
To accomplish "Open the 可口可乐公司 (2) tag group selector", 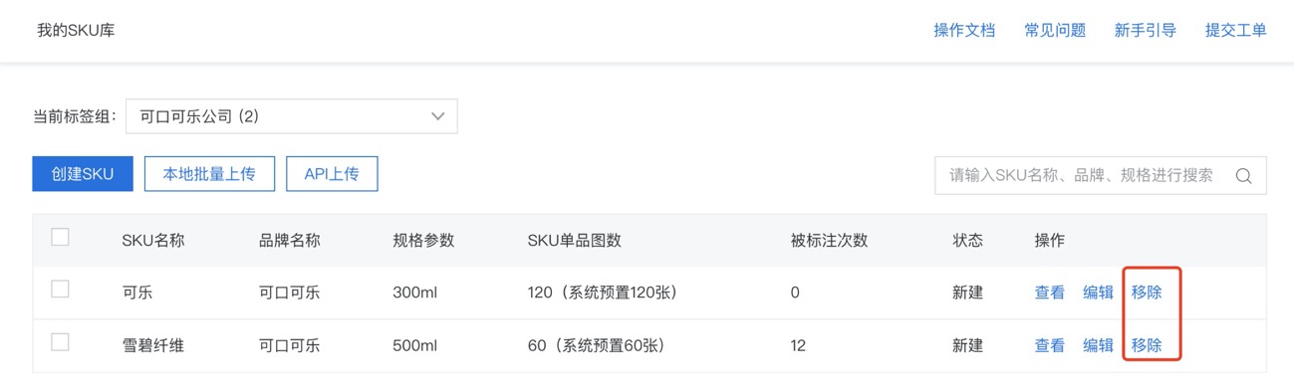I will (292, 116).
